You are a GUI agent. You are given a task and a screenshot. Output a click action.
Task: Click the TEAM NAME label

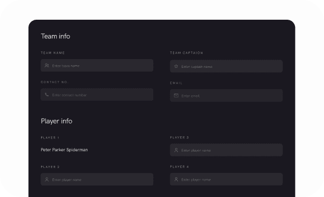tap(53, 53)
